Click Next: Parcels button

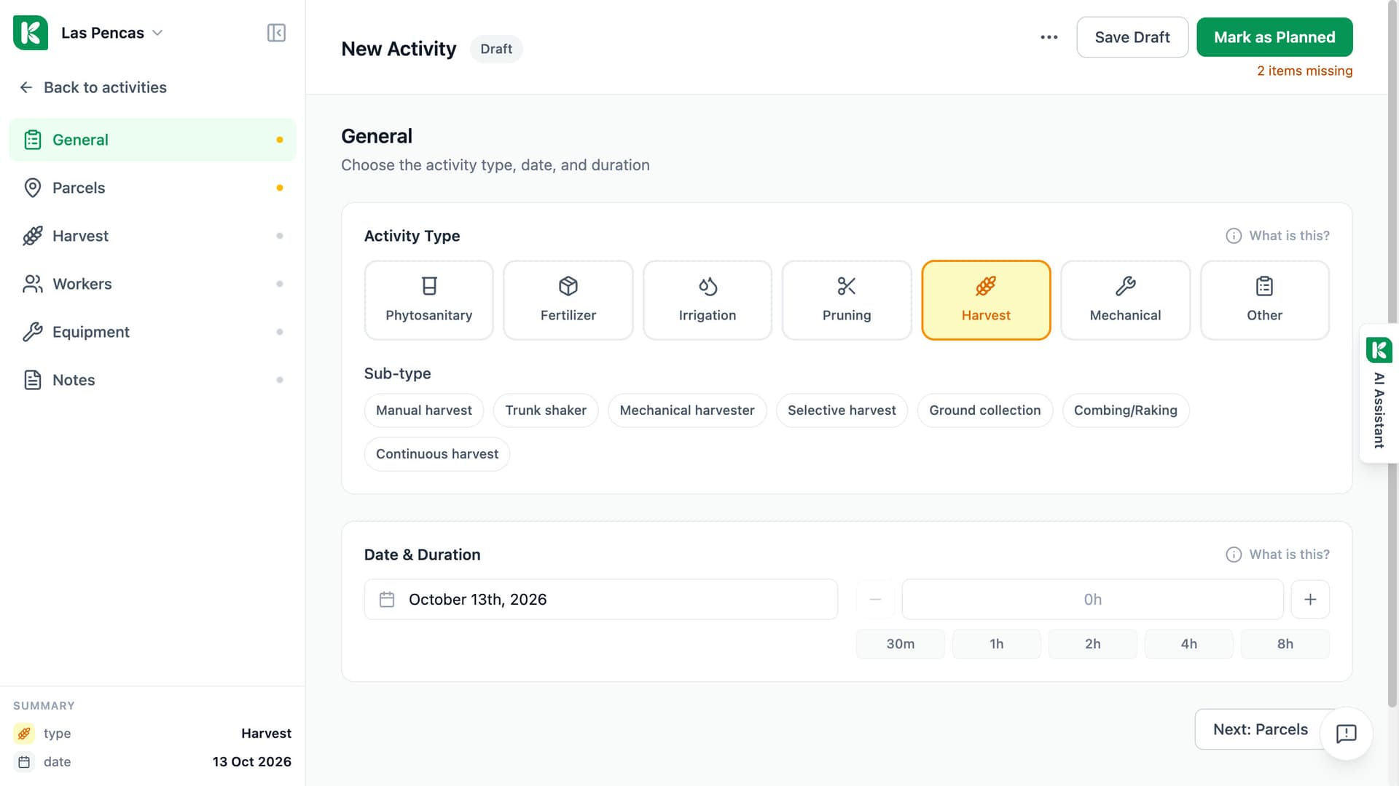click(x=1261, y=729)
